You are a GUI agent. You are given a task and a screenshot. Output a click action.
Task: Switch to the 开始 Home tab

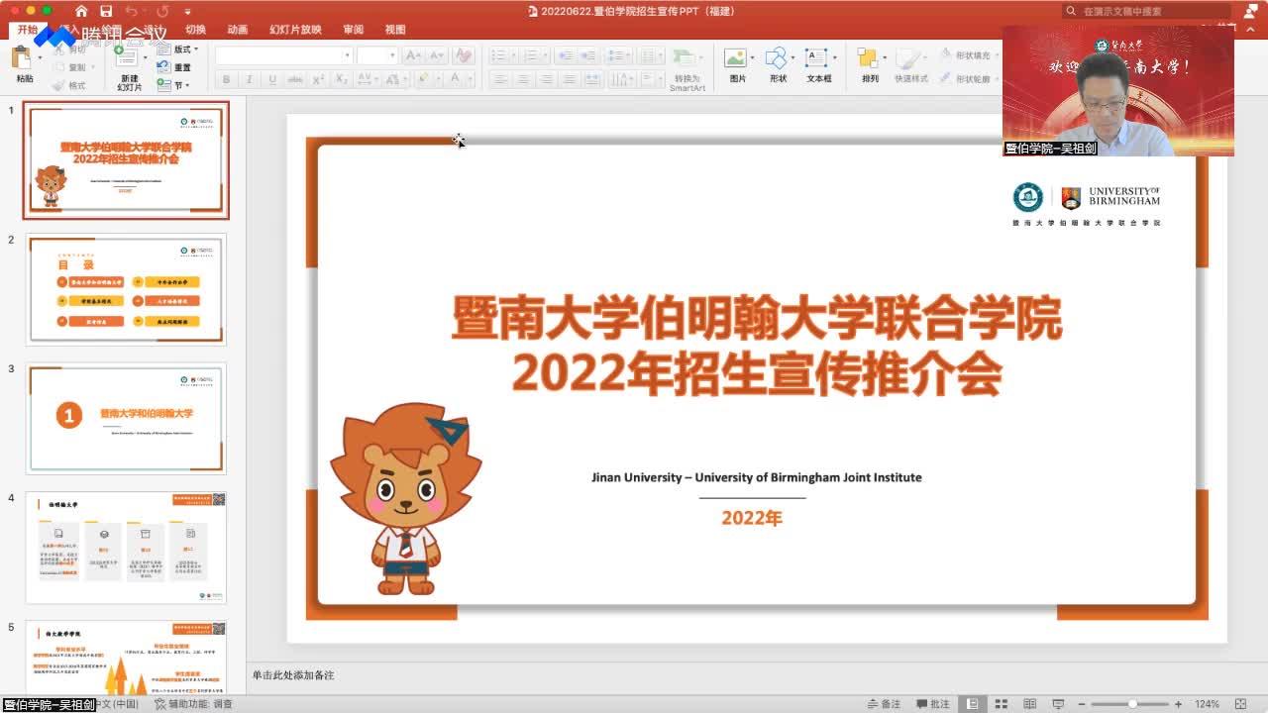(x=27, y=30)
